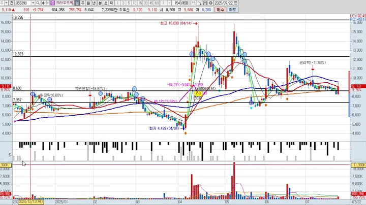Click the 7,357 horizontal line label
The width and height of the screenshot is (366, 205).
coord(17,100)
